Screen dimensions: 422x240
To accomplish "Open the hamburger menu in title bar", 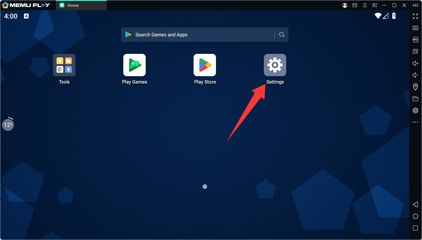I will click(364, 5).
